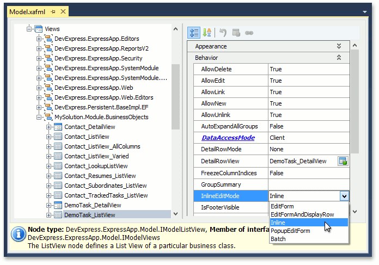This screenshot has width=379, height=265.
Task: Expand the DevExpress.ExpressApp.ReportsV2 node
Action: point(39,48)
